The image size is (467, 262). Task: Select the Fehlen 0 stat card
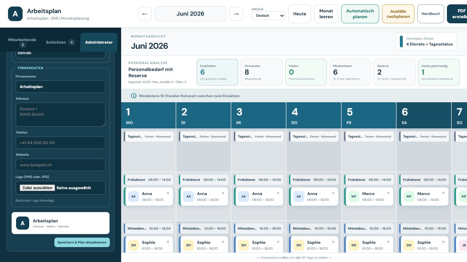click(x=306, y=72)
